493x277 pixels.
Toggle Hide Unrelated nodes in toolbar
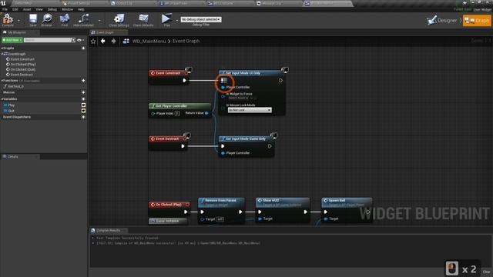83,20
